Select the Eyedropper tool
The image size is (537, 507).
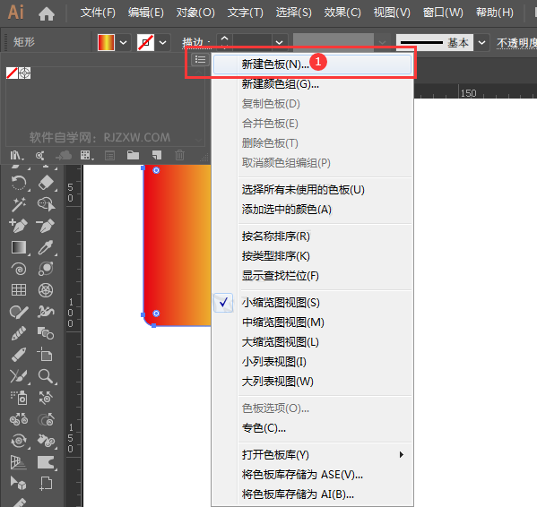pyautogui.click(x=46, y=247)
